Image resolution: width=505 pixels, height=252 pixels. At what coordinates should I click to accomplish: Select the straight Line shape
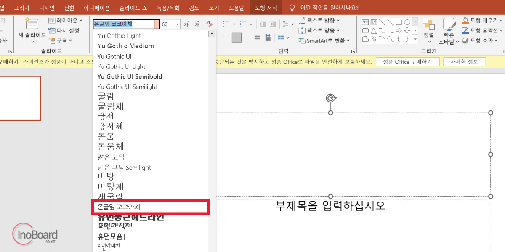382,22
